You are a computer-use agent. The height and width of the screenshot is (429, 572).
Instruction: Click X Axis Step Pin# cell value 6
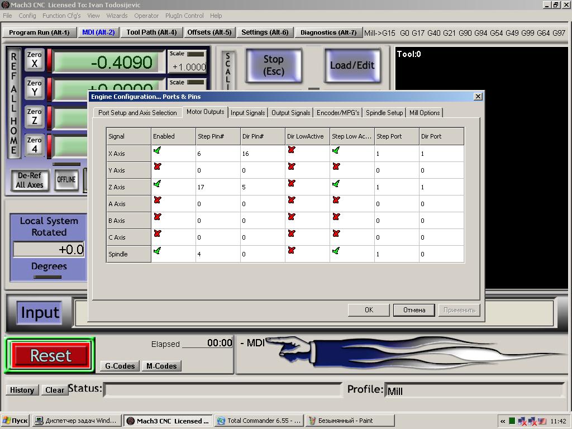pos(218,154)
